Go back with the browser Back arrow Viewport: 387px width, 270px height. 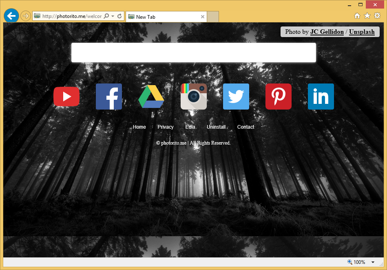tap(11, 16)
